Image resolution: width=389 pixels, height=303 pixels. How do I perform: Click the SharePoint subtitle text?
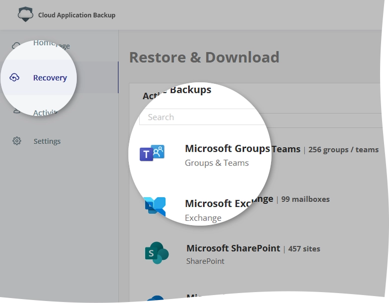[205, 261]
